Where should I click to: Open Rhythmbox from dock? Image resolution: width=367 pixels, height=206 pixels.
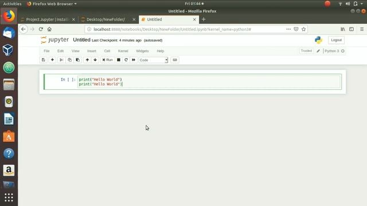click(9, 102)
